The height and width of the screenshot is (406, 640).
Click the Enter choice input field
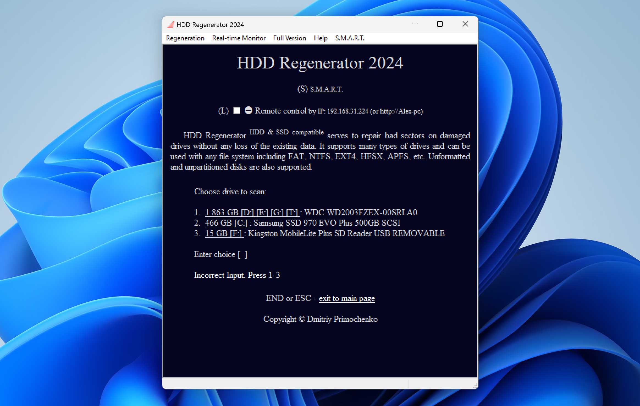tap(243, 254)
